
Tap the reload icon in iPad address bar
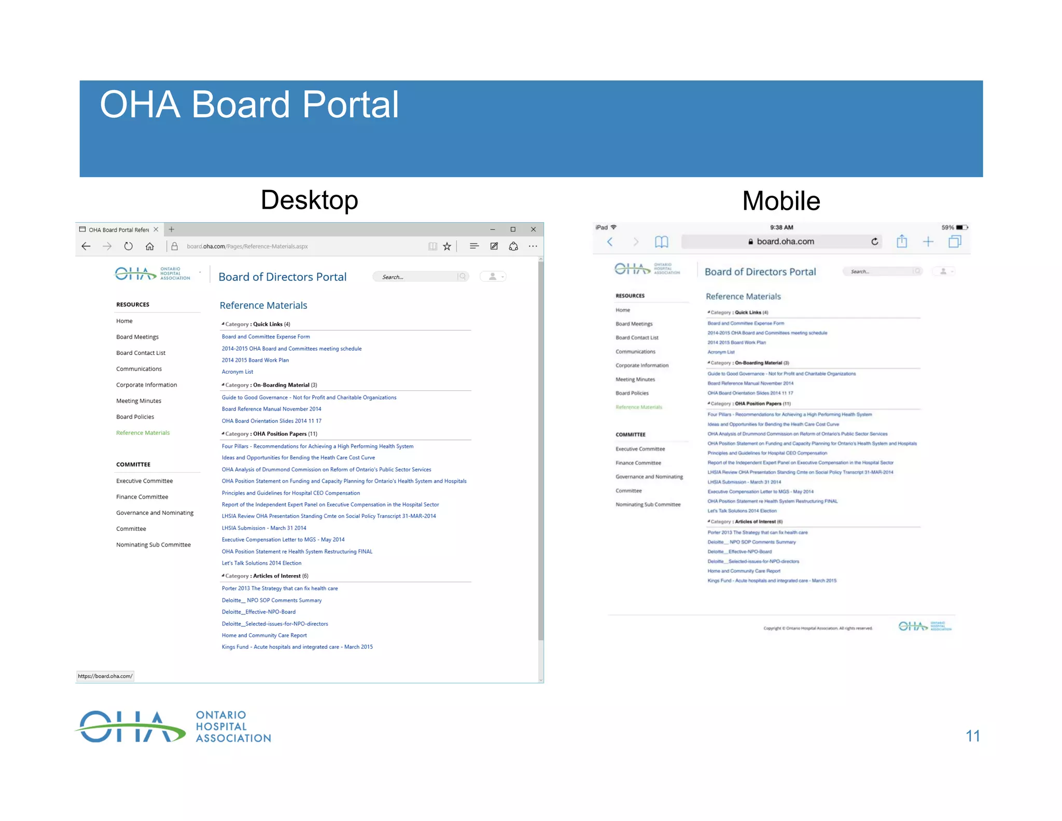(875, 241)
